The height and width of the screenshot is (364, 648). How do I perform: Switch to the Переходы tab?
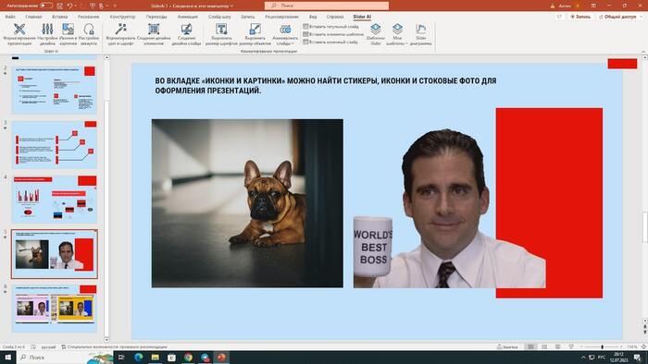[156, 17]
